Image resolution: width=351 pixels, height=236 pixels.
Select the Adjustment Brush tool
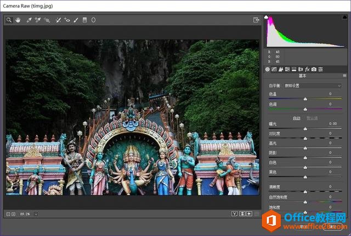tap(76, 20)
